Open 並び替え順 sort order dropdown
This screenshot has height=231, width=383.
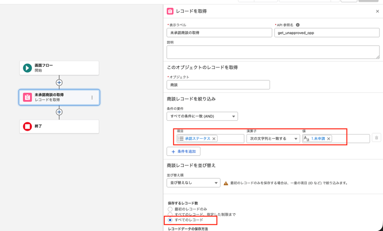coord(193,183)
